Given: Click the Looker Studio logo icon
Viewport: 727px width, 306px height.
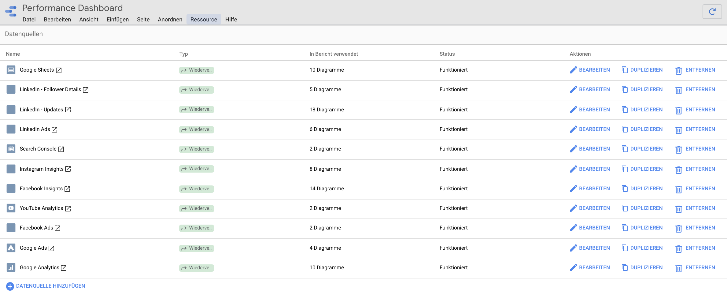Looking at the screenshot, I should pyautogui.click(x=11, y=11).
